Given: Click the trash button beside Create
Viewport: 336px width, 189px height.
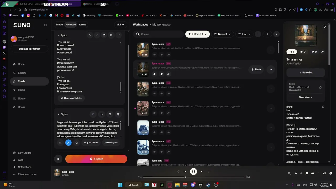Looking at the screenshot, I should 58,159.
